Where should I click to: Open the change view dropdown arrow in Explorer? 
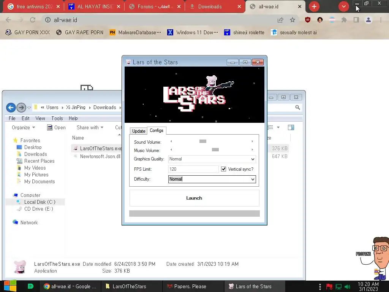coord(278,128)
